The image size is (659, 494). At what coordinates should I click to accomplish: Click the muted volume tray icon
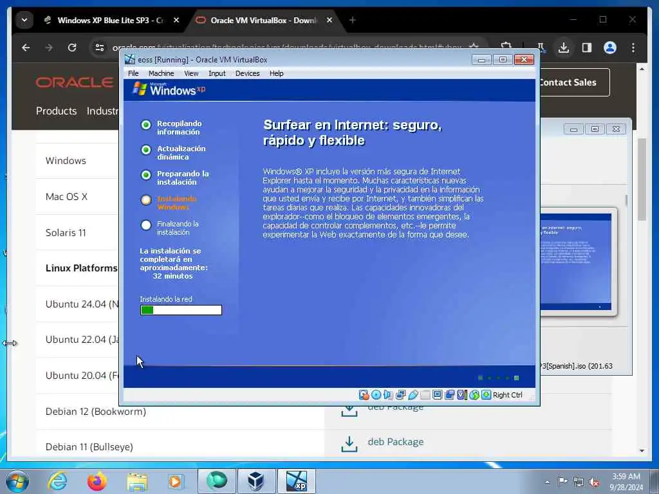coord(595,482)
